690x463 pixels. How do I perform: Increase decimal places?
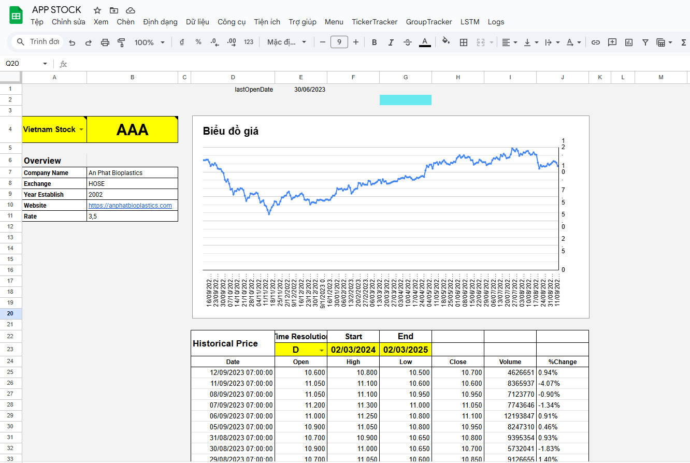tap(232, 42)
